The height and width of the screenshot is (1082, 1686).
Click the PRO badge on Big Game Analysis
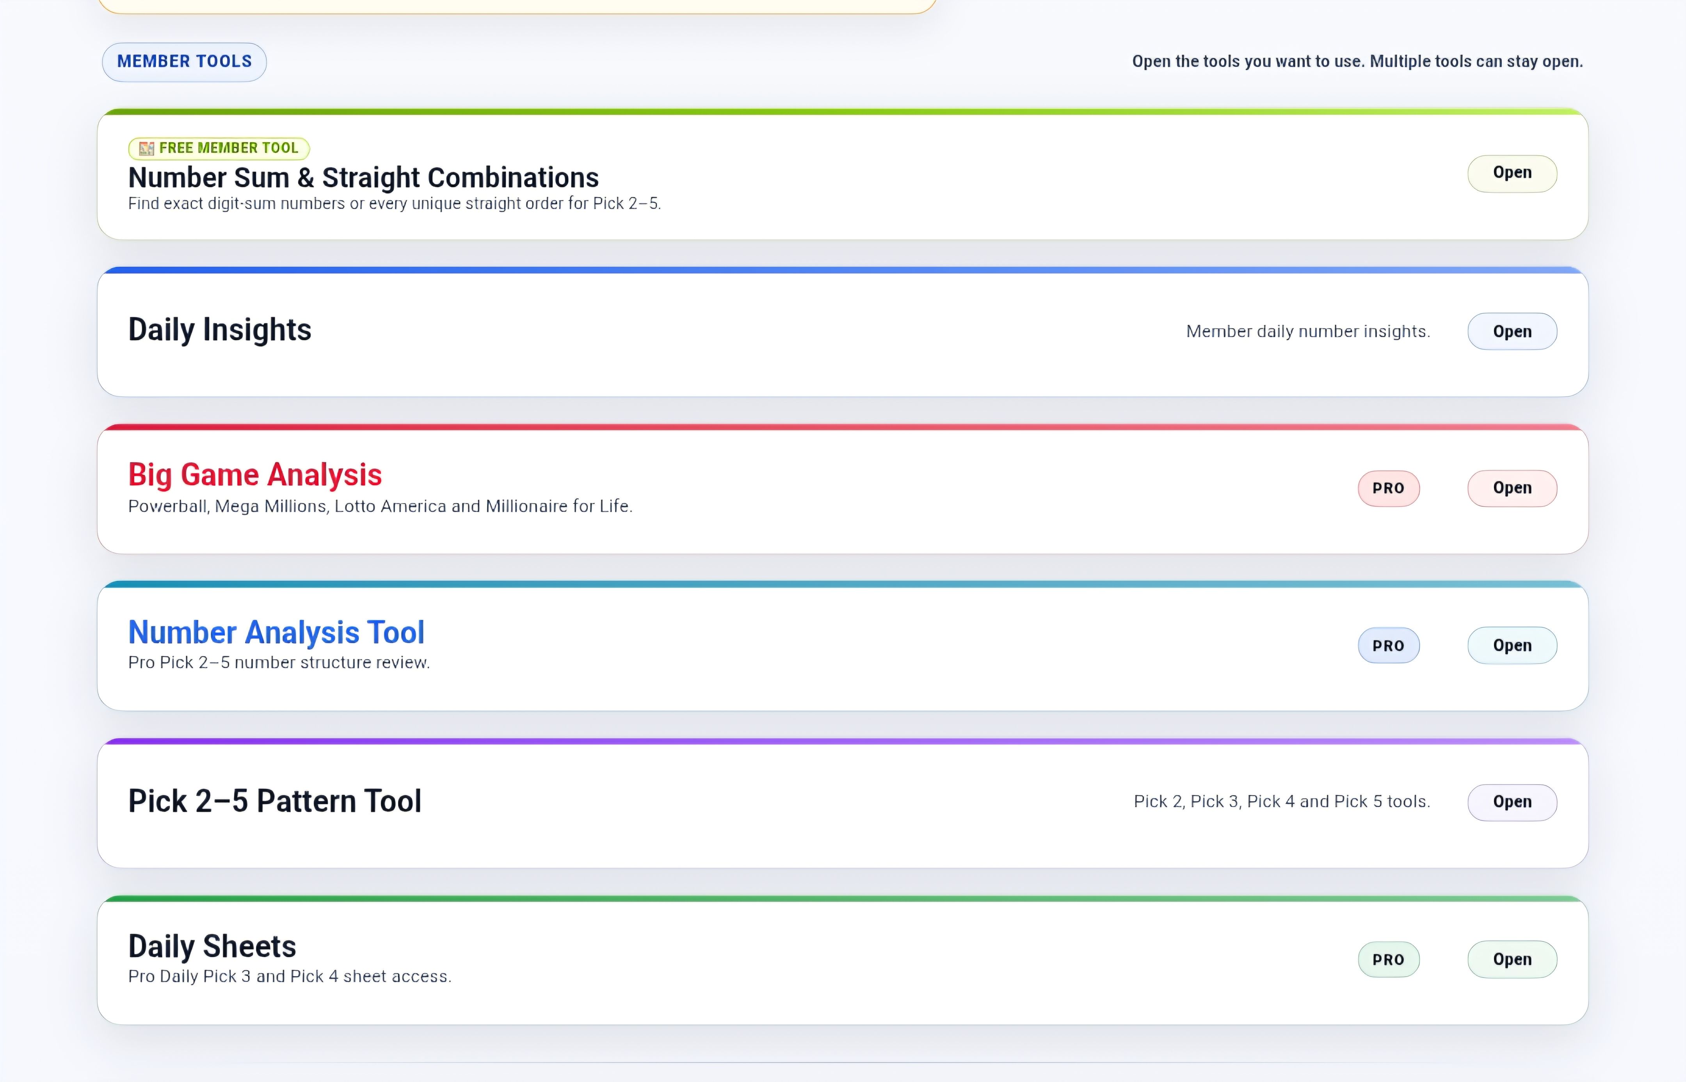pos(1388,488)
